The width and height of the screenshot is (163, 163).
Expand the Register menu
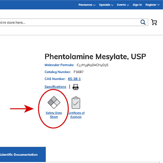[x=152, y=5]
